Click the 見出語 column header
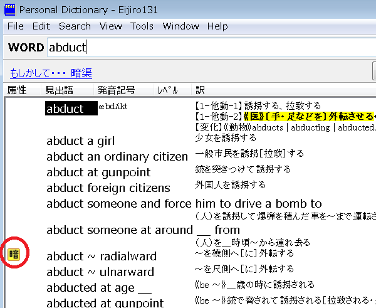This screenshot has width=376, height=308. click(x=60, y=90)
